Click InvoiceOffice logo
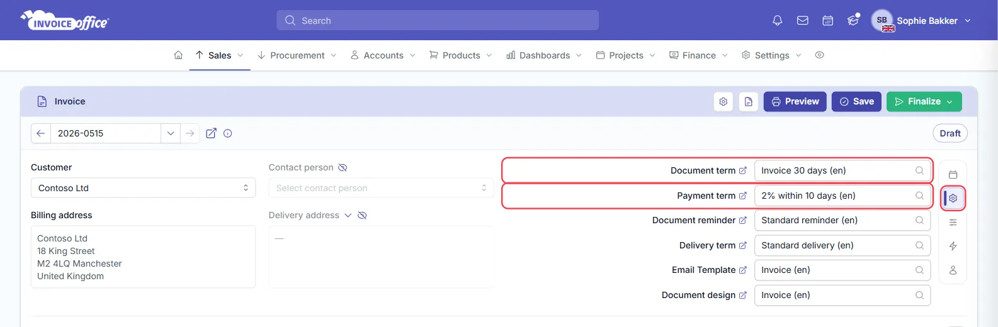998x327 pixels. [x=65, y=21]
